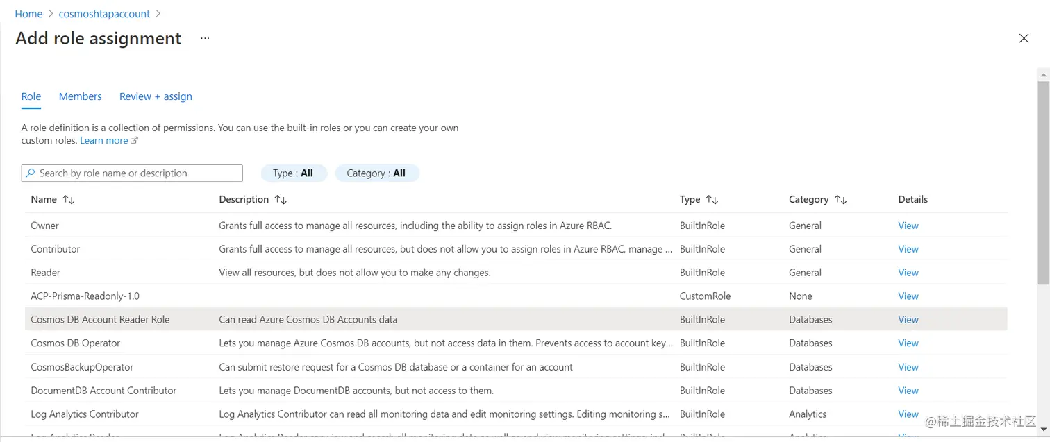Click the search magnifier icon
This screenshot has width=1050, height=442.
pyautogui.click(x=31, y=173)
